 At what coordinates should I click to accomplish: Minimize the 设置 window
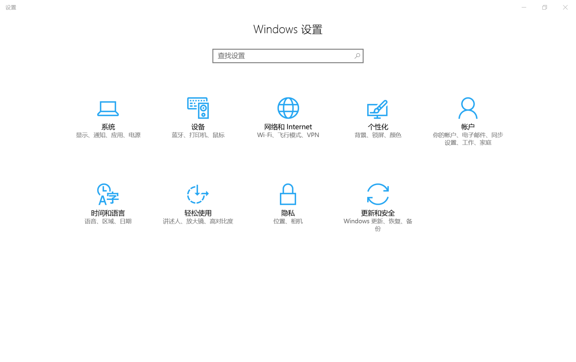click(x=524, y=7)
